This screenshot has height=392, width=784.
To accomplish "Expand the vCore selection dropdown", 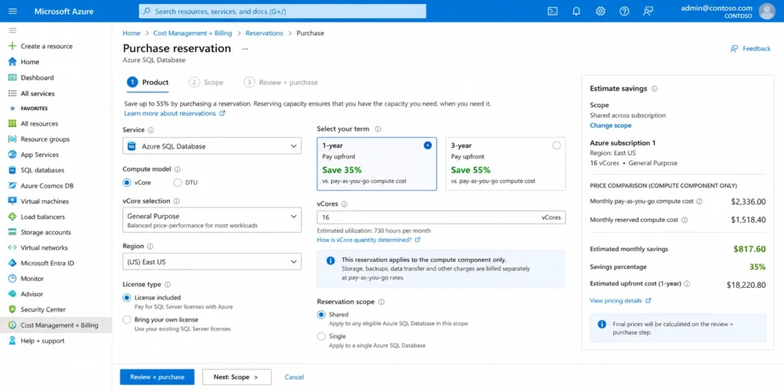I will [x=212, y=220].
